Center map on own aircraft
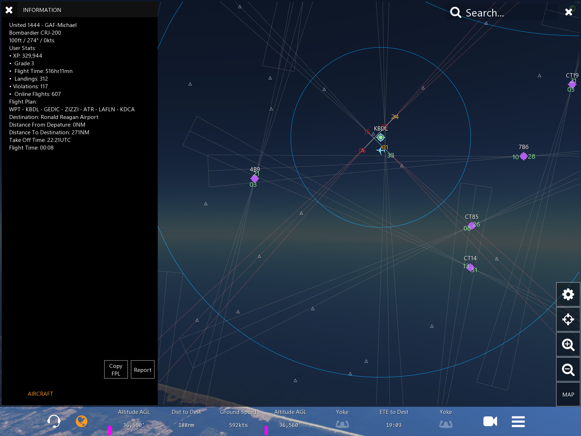The height and width of the screenshot is (436, 581). click(x=568, y=319)
